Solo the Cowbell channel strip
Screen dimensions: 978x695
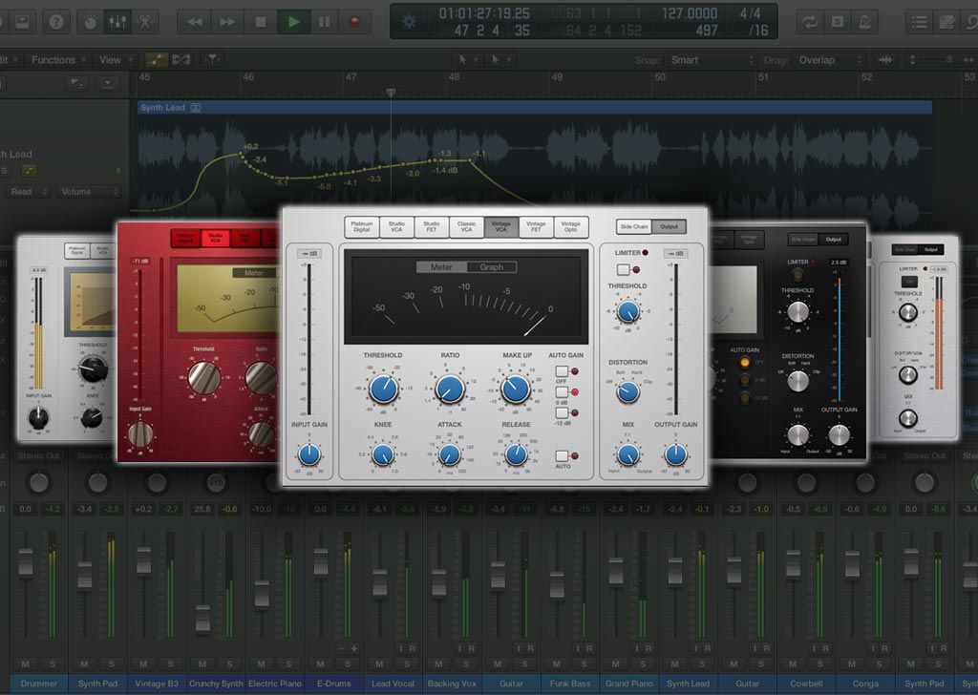click(820, 663)
